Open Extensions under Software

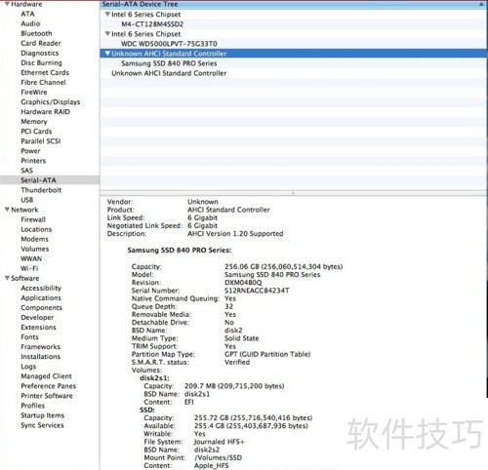38,327
